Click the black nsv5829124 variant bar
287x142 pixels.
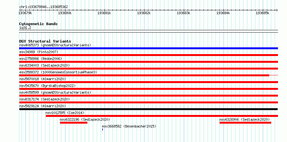pos(148,109)
